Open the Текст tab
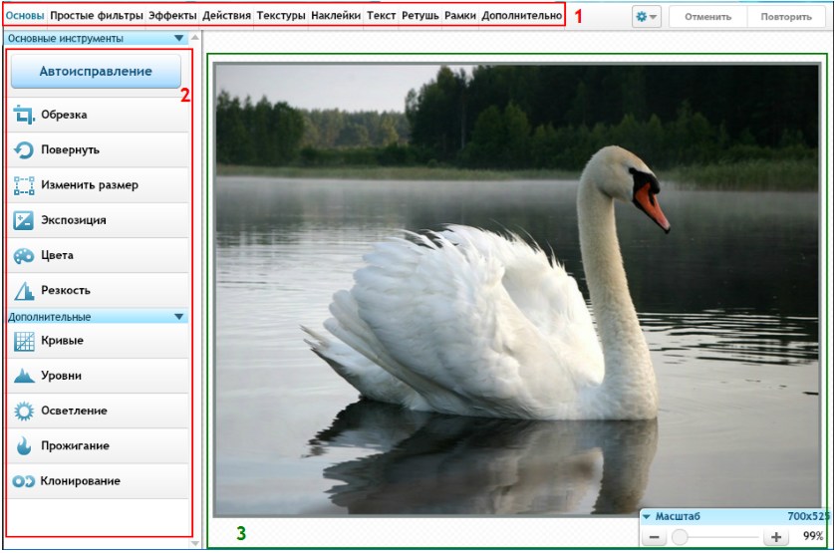The image size is (835, 553). pyautogui.click(x=381, y=16)
